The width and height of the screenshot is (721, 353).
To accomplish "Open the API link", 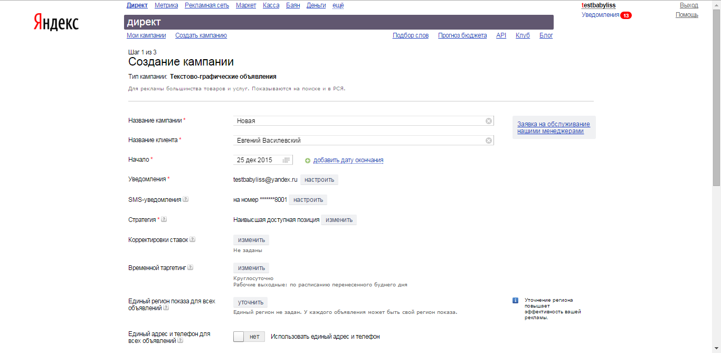I will (501, 35).
